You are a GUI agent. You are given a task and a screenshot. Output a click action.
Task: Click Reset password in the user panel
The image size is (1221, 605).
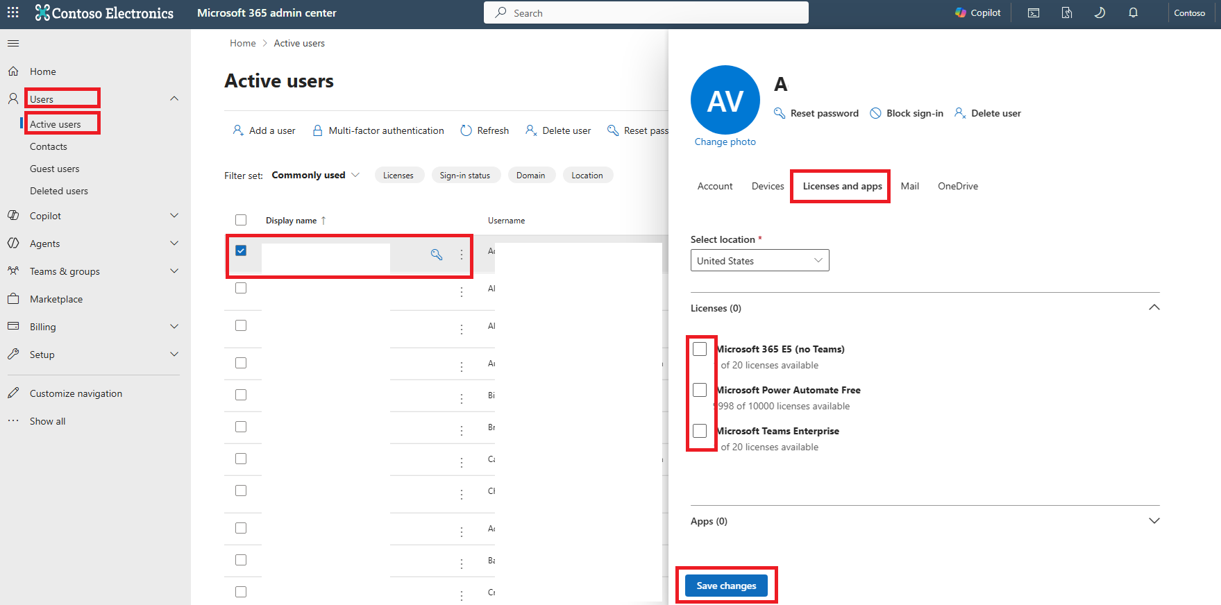(x=816, y=113)
